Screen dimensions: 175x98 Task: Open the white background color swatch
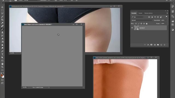3,77
